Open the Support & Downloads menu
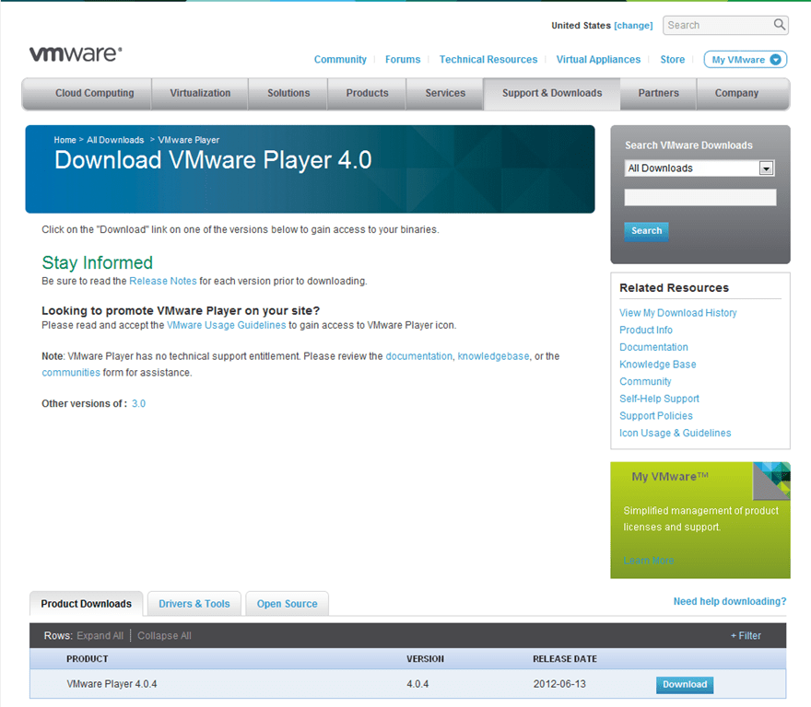 pos(552,93)
